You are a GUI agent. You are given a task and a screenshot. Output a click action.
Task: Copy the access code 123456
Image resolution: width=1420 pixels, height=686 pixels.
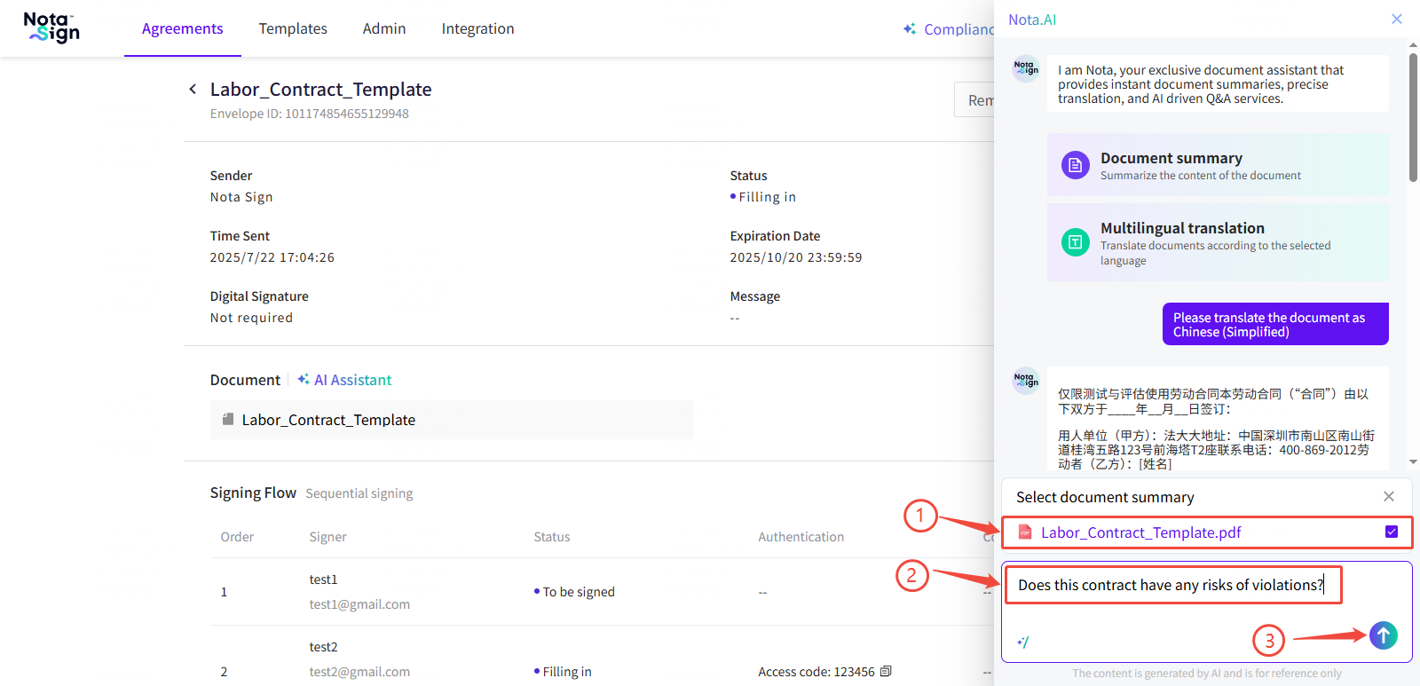point(886,672)
